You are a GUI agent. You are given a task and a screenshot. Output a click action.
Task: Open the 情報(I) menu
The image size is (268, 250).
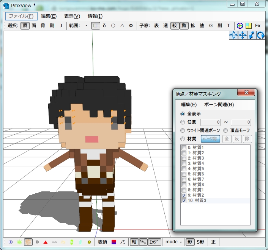(x=95, y=16)
